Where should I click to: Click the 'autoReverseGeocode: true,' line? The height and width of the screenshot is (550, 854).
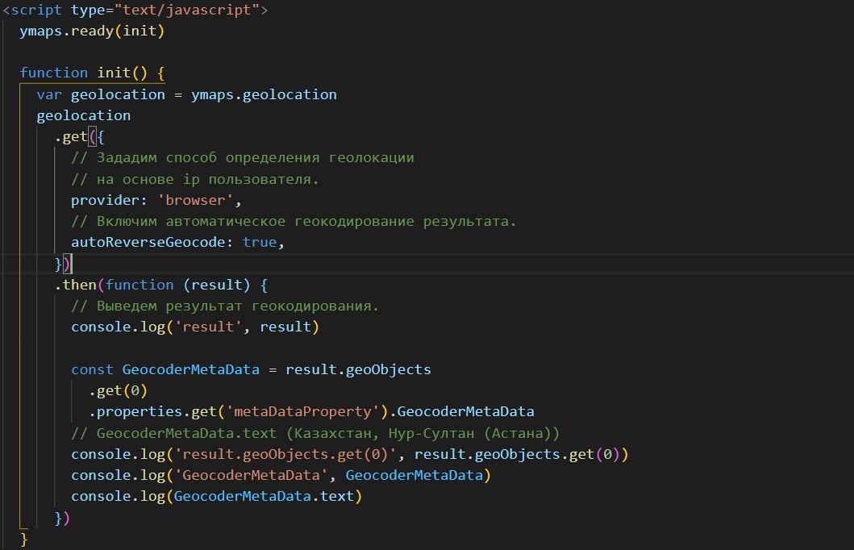(x=178, y=242)
